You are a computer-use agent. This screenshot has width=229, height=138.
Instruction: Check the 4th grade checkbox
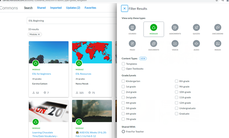click(123, 103)
